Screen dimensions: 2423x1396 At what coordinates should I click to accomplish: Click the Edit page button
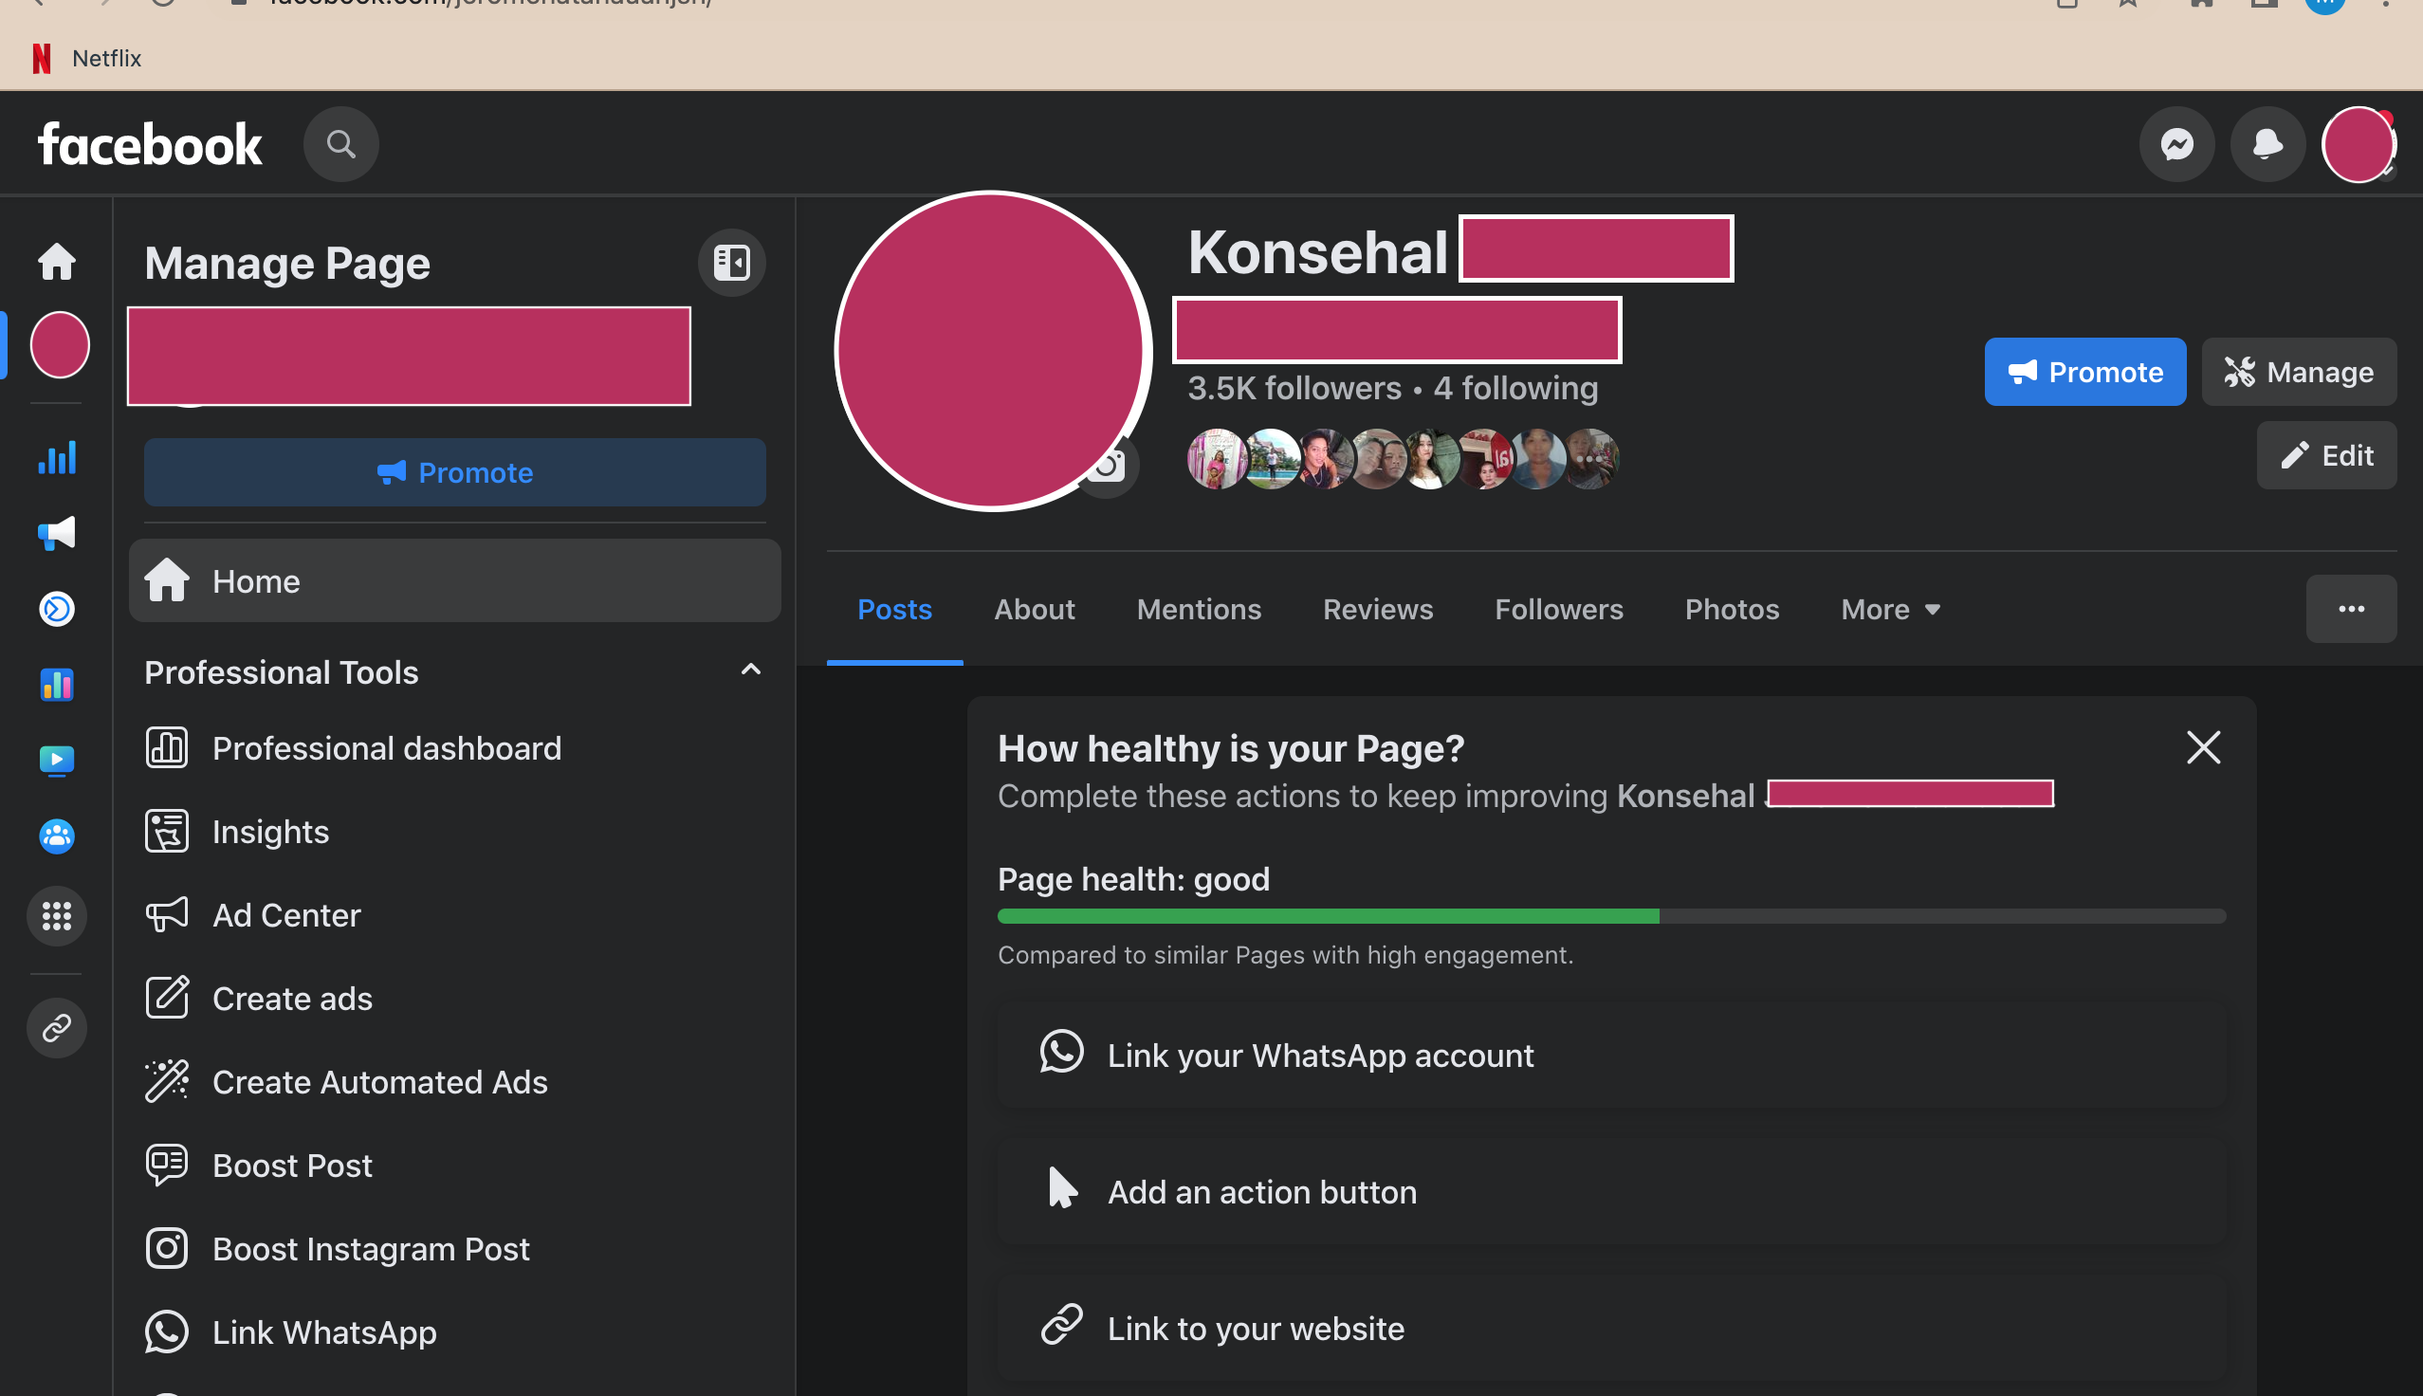pyautogui.click(x=2326, y=455)
